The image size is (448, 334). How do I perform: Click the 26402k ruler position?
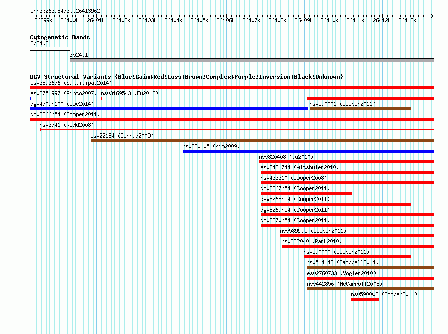click(121, 20)
